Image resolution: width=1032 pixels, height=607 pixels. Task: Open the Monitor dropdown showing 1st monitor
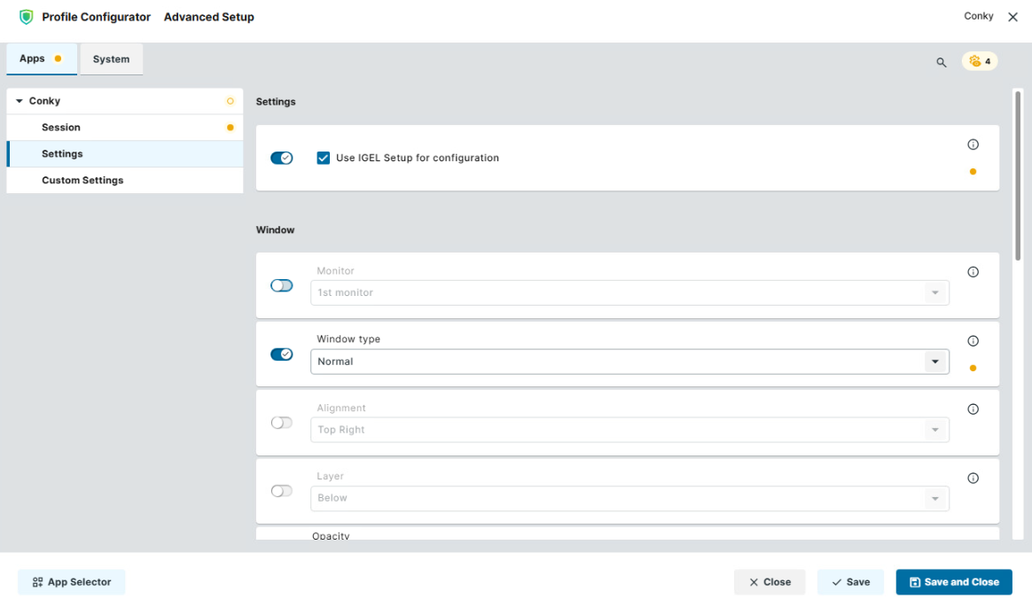629,292
